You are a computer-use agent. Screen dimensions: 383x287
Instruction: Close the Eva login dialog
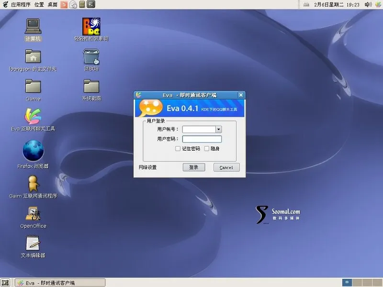pyautogui.click(x=241, y=95)
